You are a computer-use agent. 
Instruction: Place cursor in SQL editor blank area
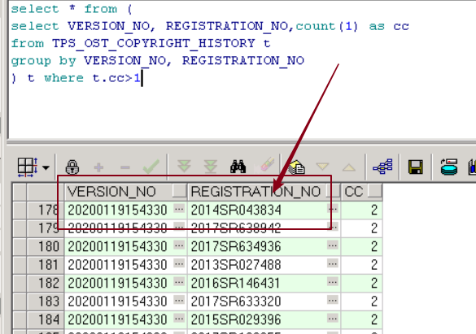[x=242, y=112]
